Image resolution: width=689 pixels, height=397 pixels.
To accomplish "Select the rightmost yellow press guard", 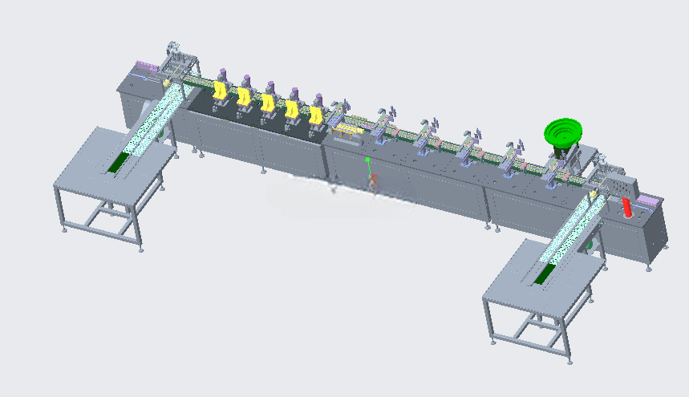I will [315, 115].
